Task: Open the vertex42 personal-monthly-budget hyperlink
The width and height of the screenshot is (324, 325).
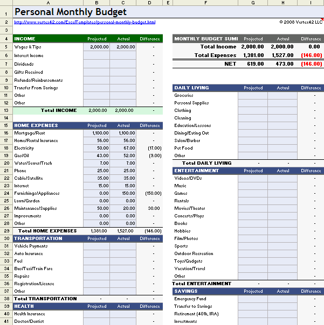Action: 84,22
